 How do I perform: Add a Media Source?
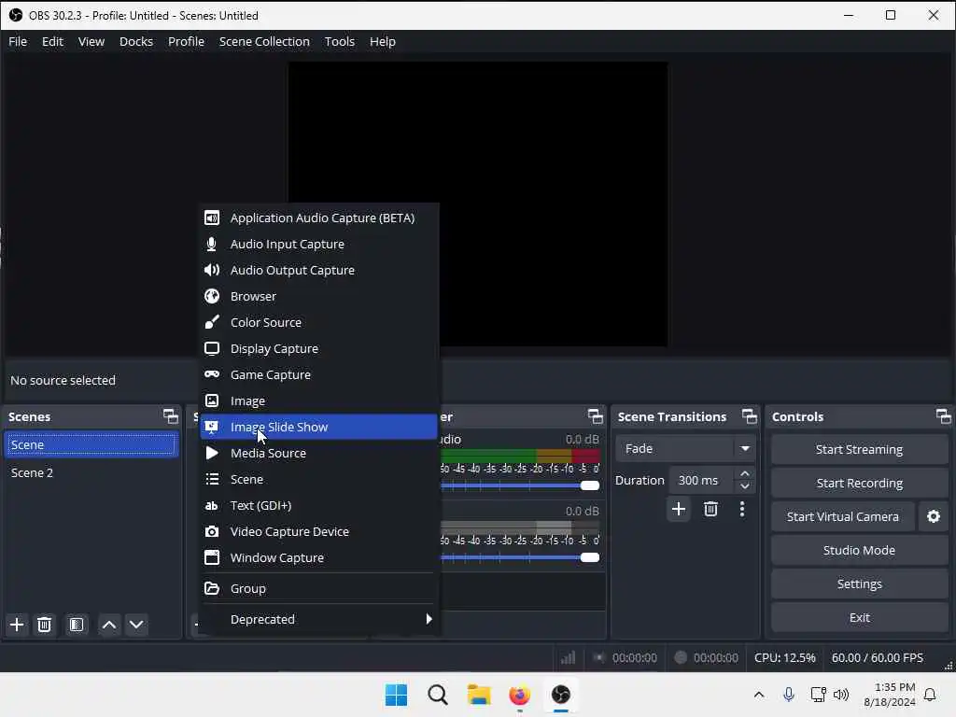point(319,454)
